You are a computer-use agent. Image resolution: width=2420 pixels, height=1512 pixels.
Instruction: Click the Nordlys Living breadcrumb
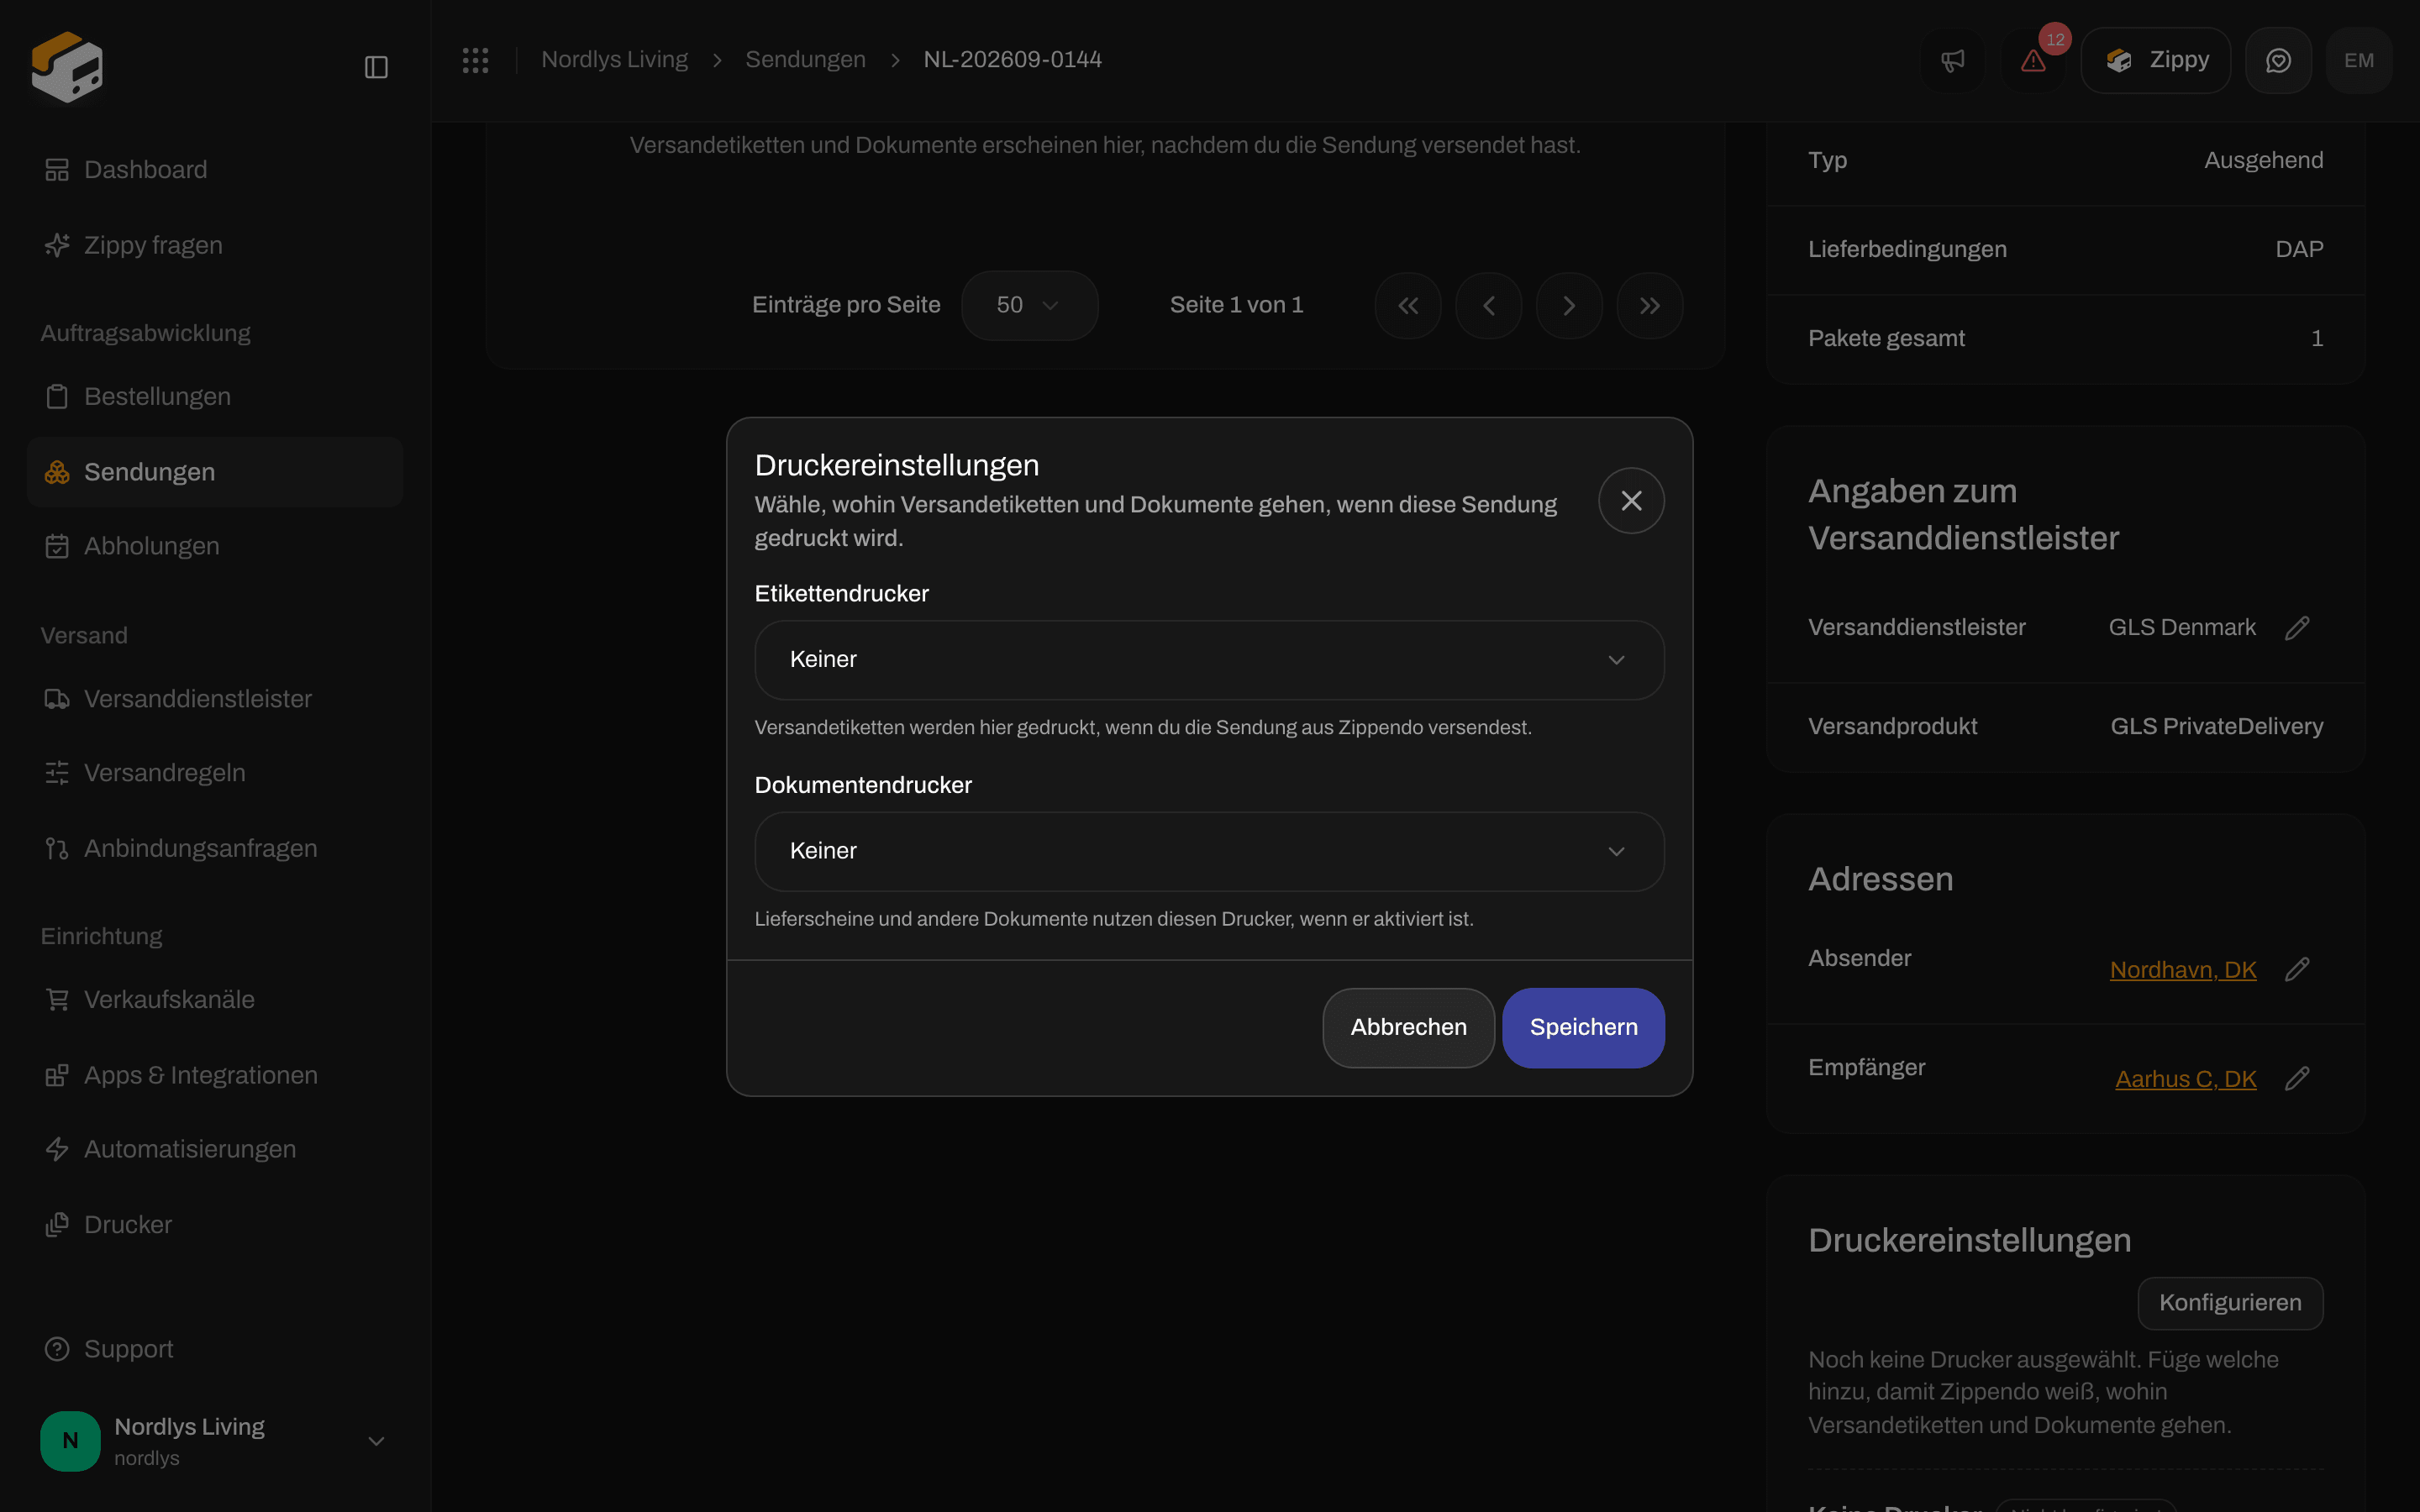614,60
